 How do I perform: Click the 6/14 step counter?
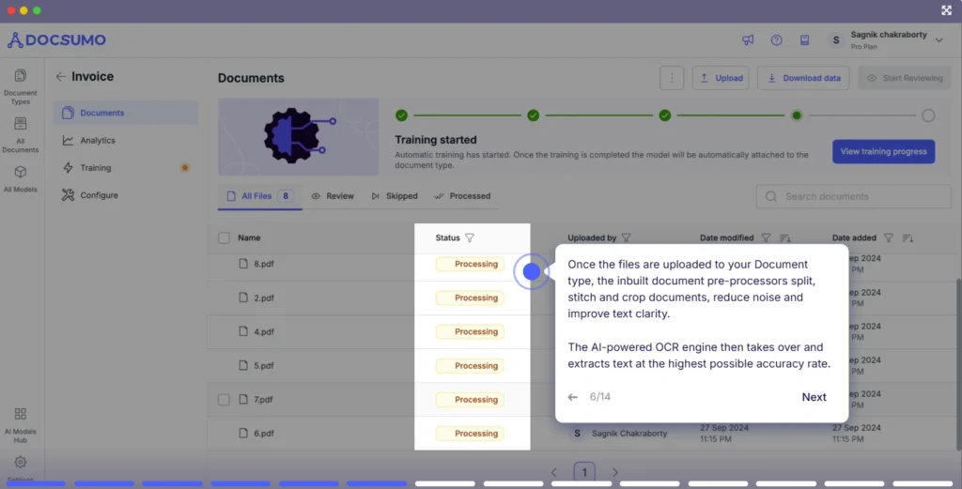[x=600, y=397]
